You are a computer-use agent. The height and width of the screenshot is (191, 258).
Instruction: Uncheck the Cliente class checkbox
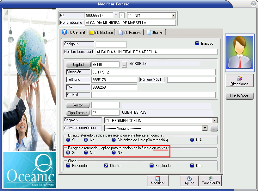106,165
